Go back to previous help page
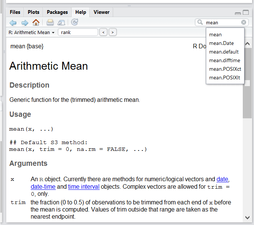Image resolution: width=254 pixels, height=225 pixels. click(x=13, y=22)
